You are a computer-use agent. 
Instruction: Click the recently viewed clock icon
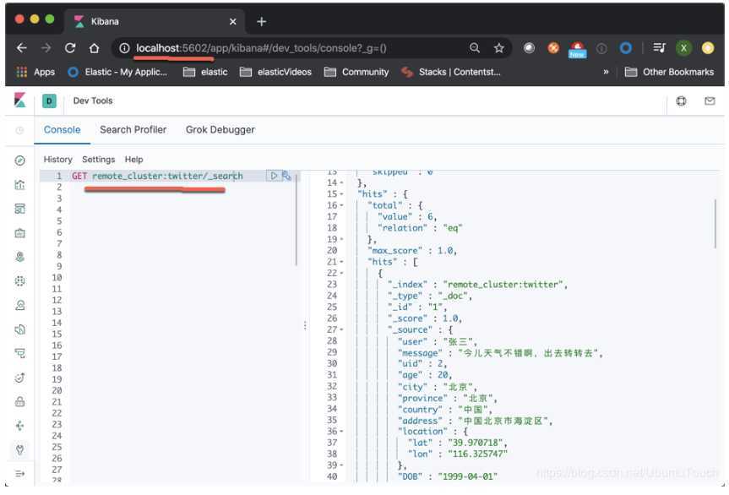coord(19,131)
